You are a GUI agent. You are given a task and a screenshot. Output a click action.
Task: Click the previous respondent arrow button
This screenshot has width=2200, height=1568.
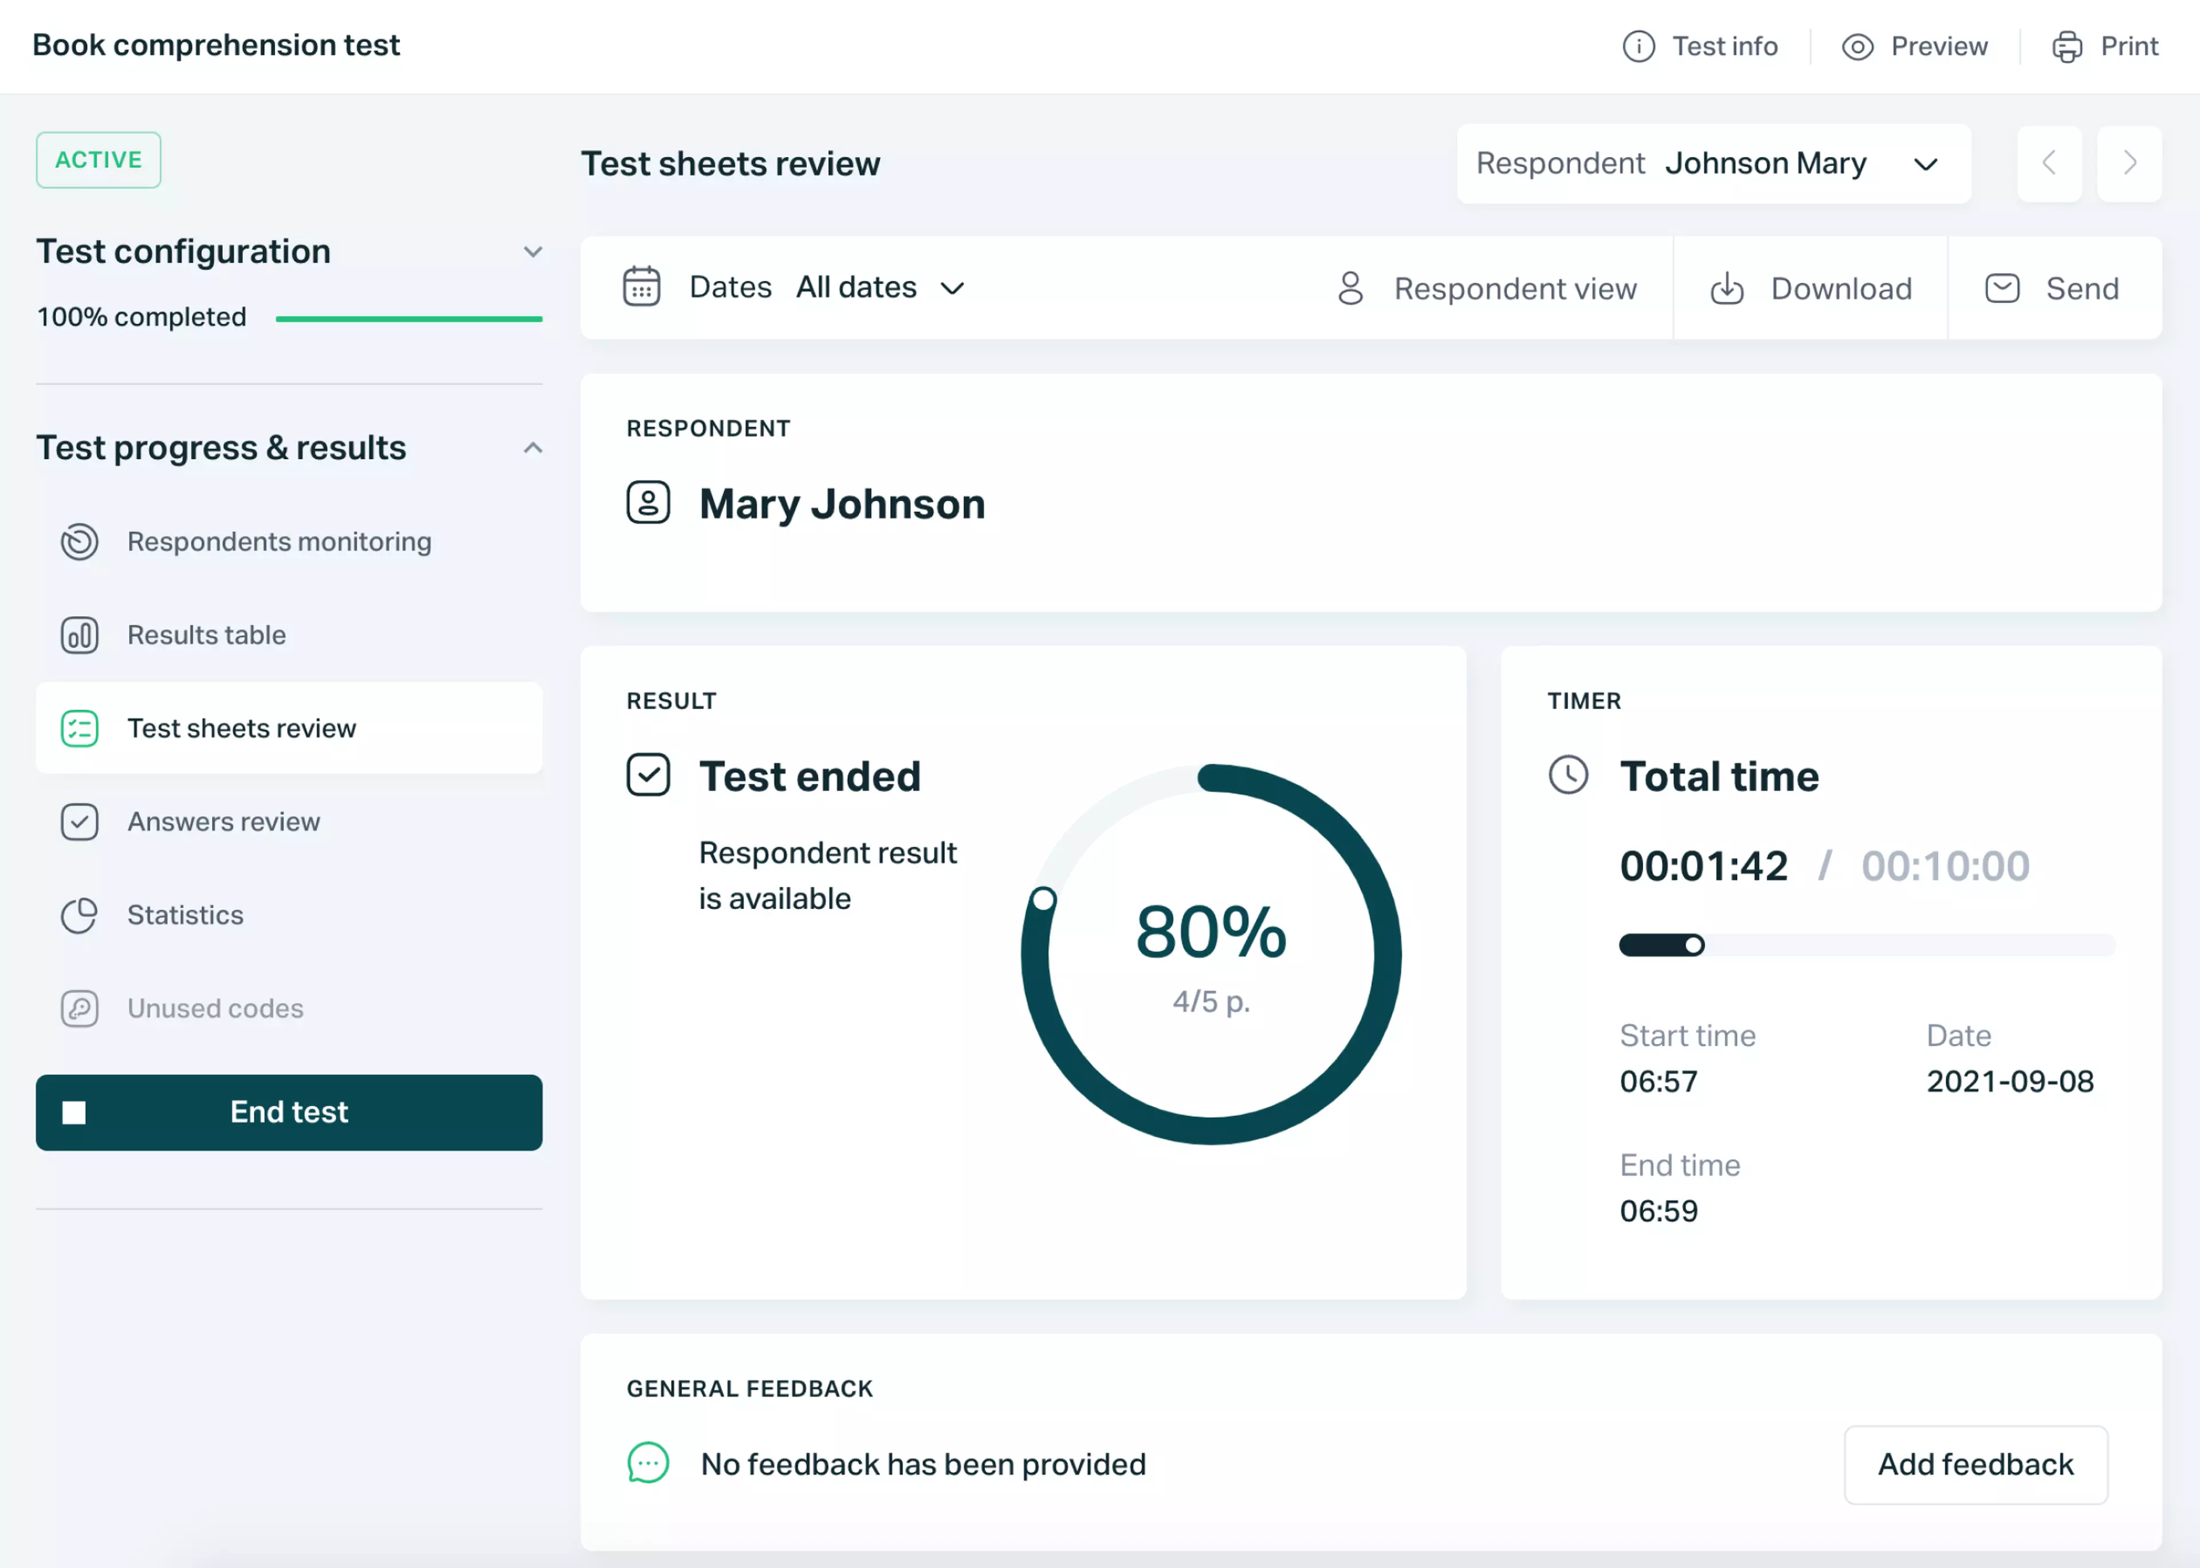(x=2050, y=163)
